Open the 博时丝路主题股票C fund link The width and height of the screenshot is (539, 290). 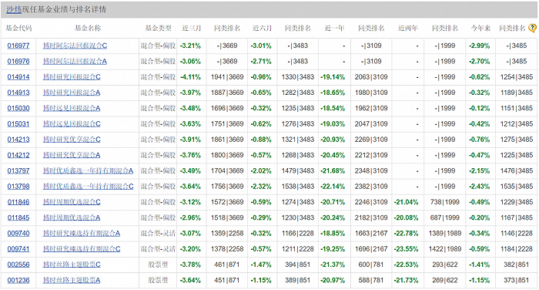pyautogui.click(x=72, y=265)
